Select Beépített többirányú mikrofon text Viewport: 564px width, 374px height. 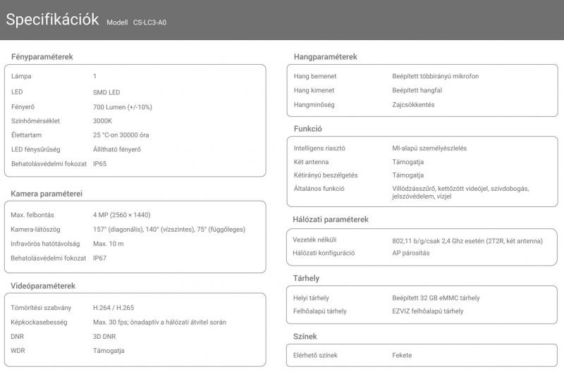[435, 76]
